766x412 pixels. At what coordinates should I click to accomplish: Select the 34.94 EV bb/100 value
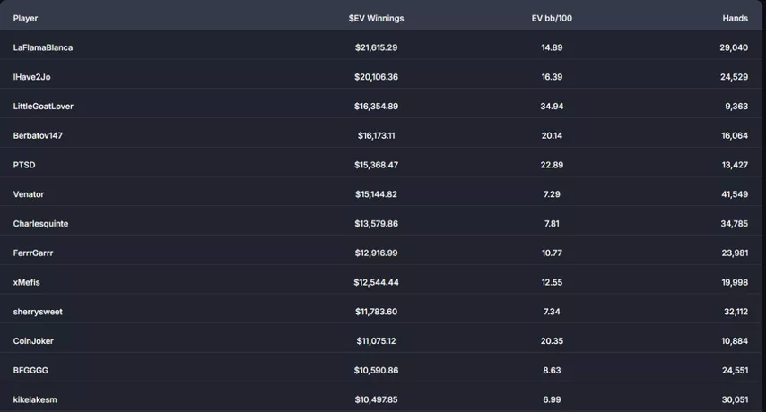click(x=552, y=107)
